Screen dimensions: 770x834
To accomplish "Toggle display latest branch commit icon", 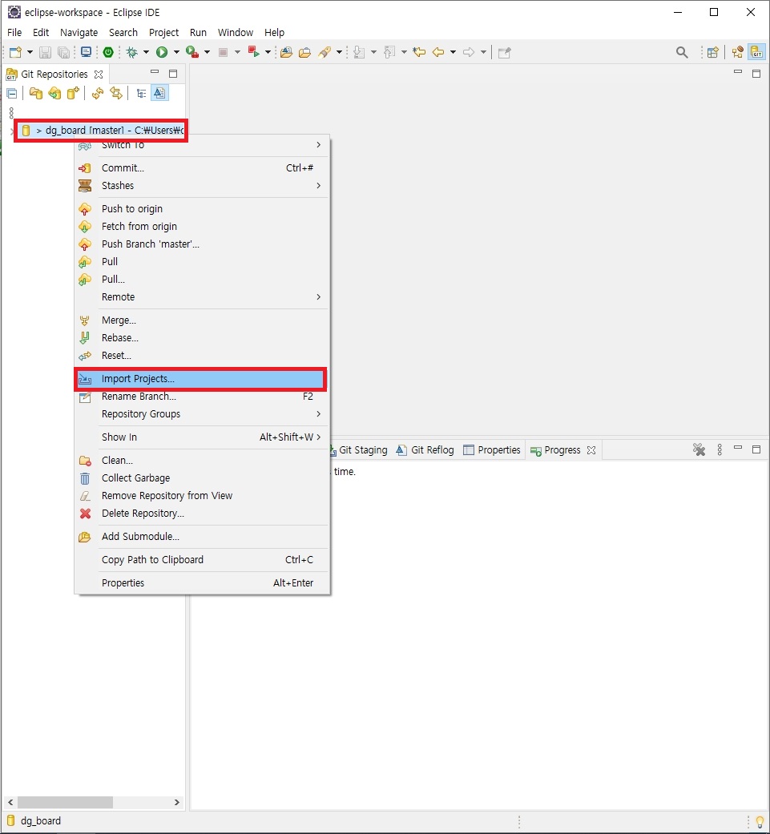I will pos(159,94).
